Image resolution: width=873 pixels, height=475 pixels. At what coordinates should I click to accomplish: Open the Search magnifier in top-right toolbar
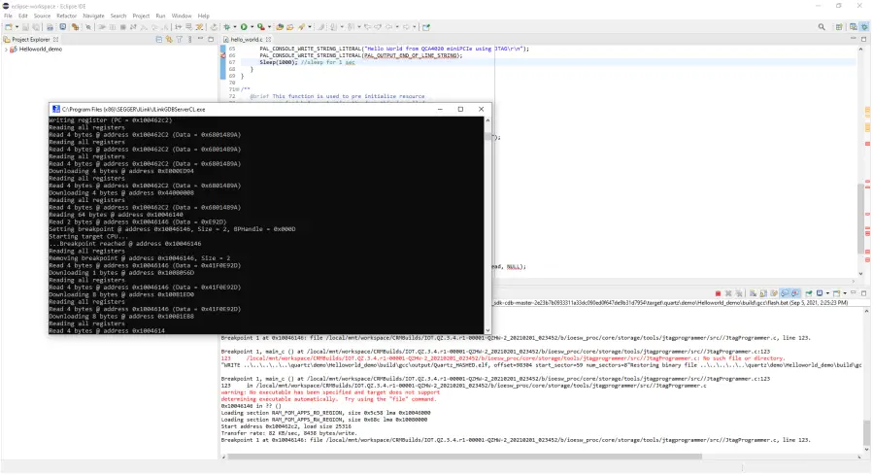(x=821, y=27)
